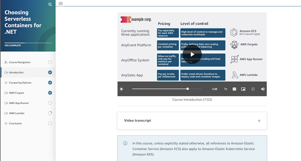Click Conclusion empty completion circle
This screenshot has width=301, height=161.
[x=50, y=123]
